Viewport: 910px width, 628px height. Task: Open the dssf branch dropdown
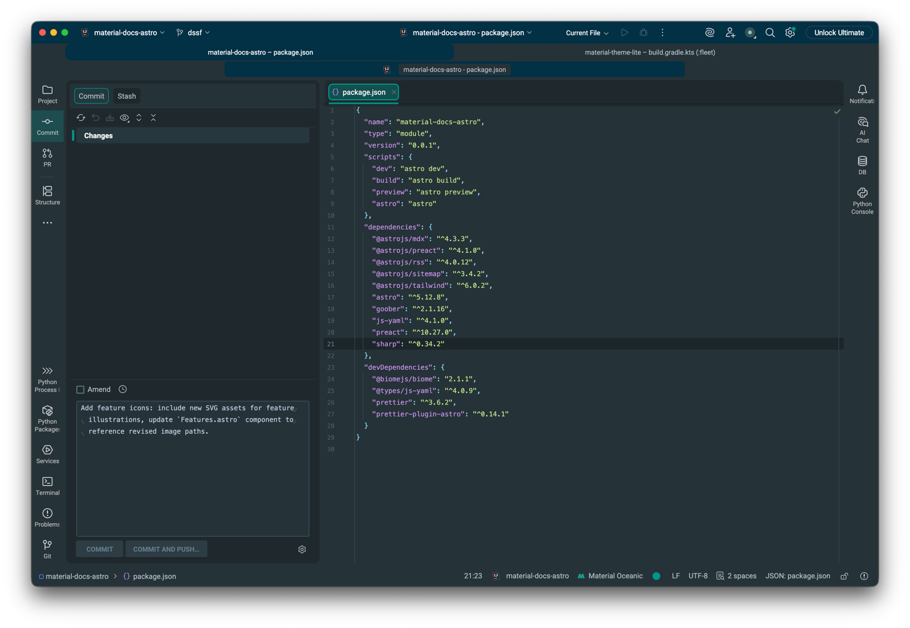coord(193,33)
